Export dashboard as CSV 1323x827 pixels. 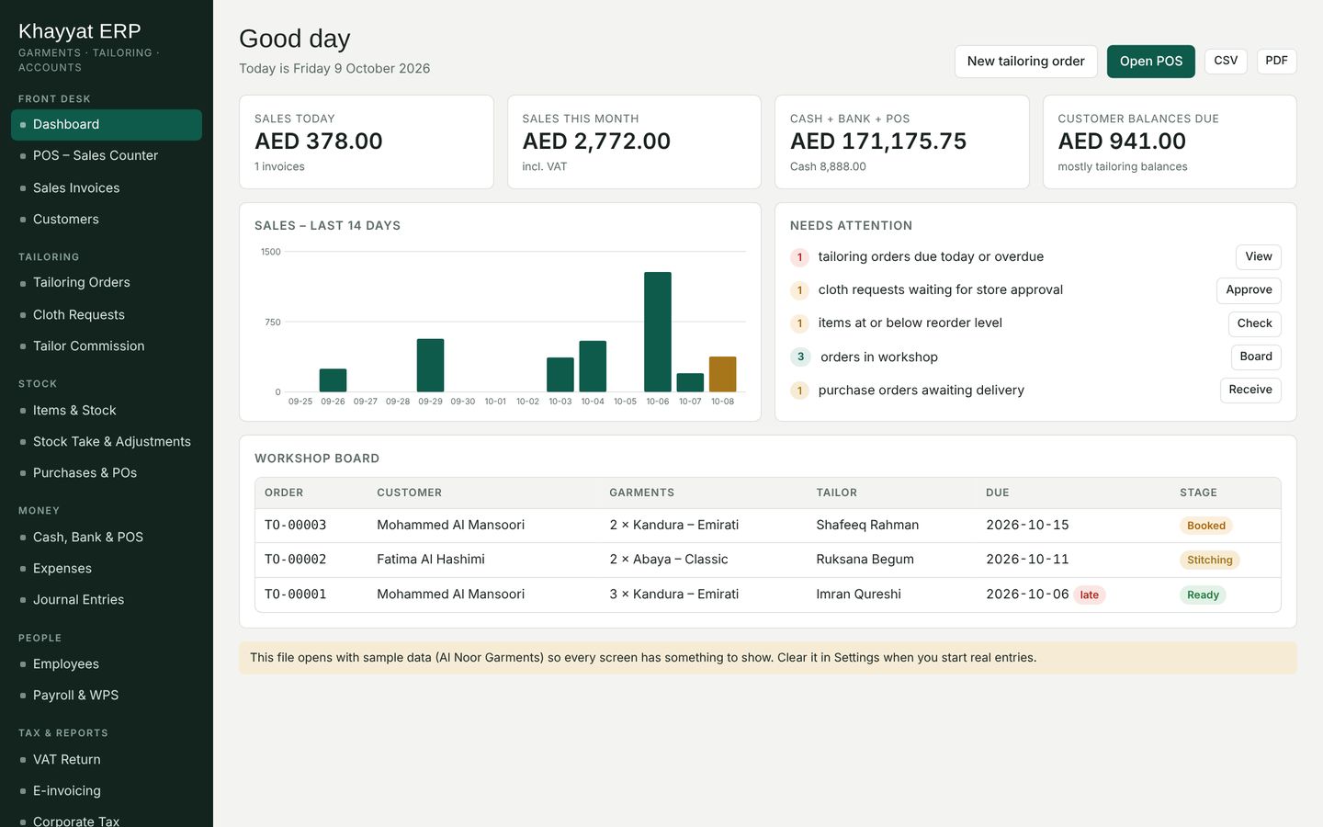pos(1226,61)
